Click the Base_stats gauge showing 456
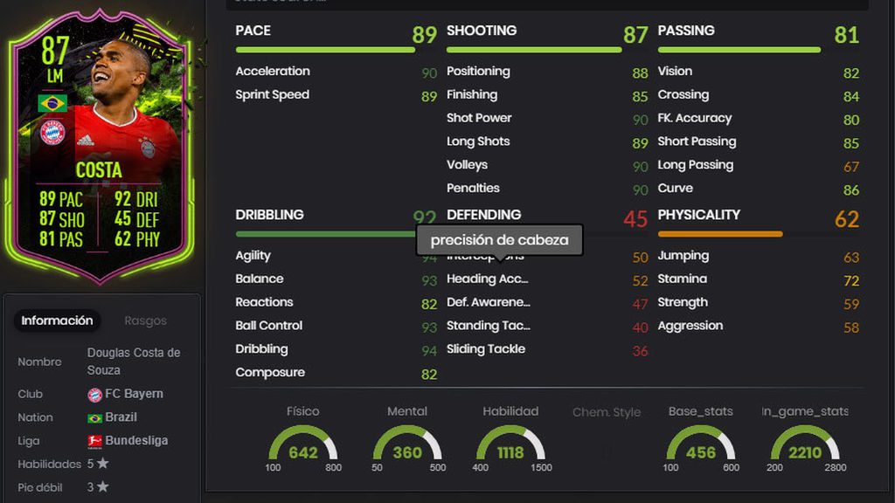Image resolution: width=895 pixels, height=503 pixels. click(701, 449)
